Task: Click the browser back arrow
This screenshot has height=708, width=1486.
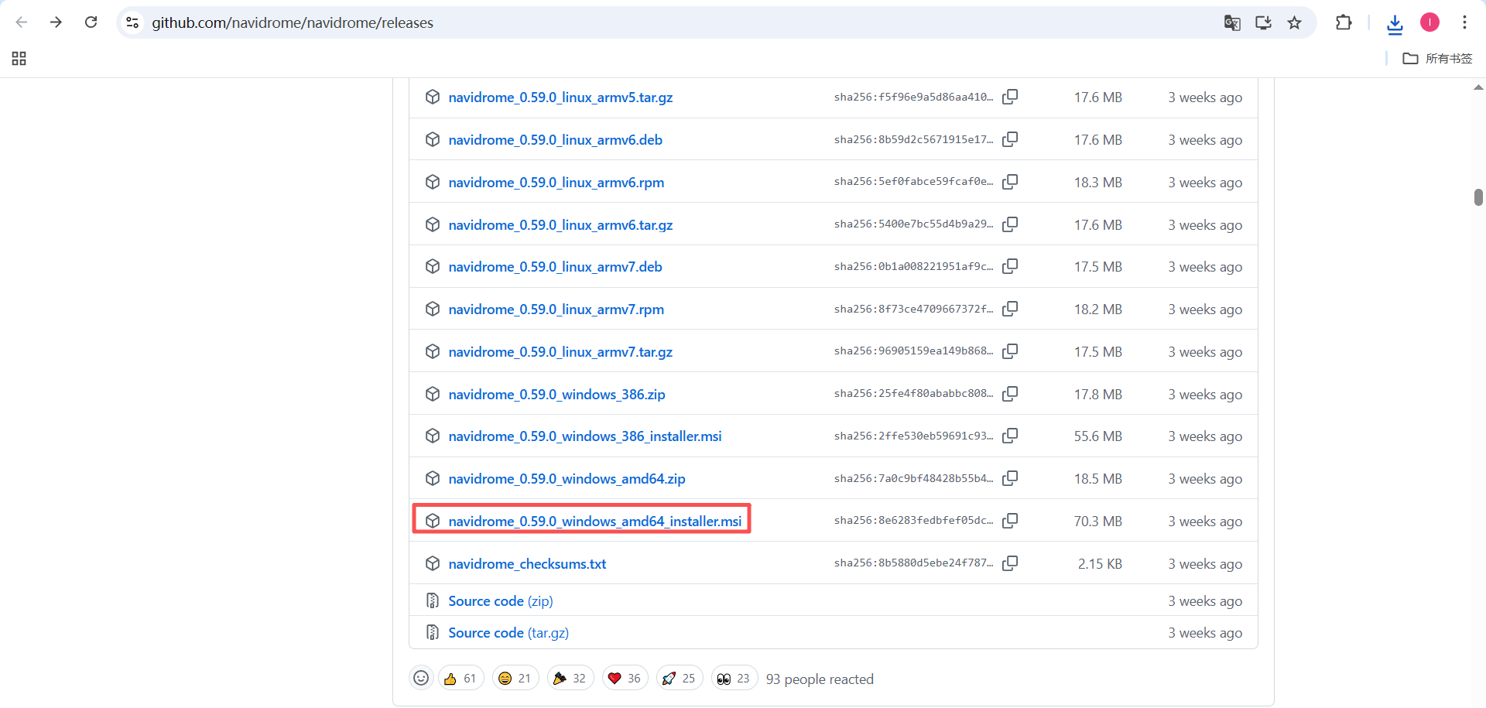Action: click(22, 22)
